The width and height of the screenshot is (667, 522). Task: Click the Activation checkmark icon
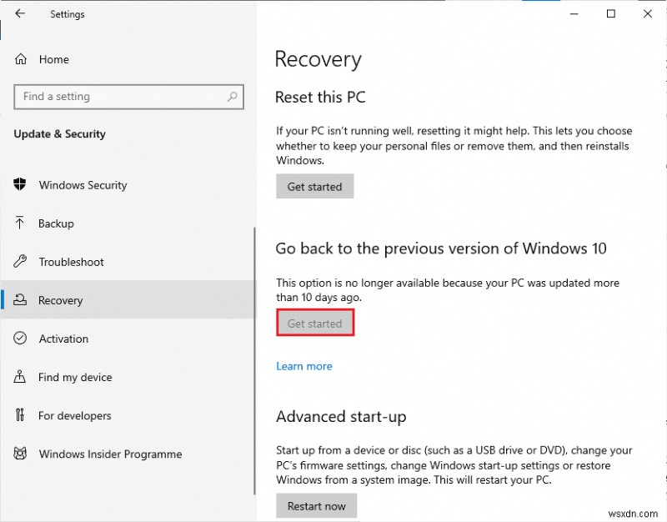click(x=21, y=339)
